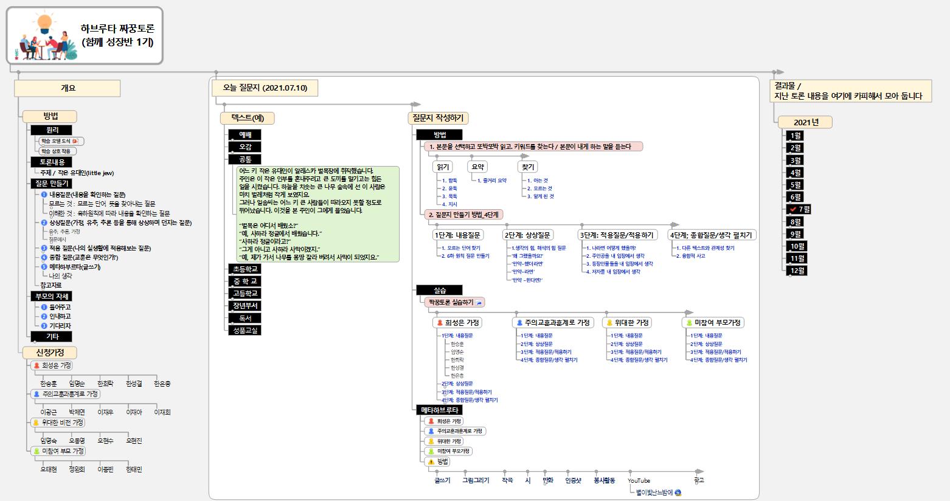This screenshot has height=501, width=950.
Task: Click the green person icon of 미참여 부모가정 under 실습
Action: [689, 323]
